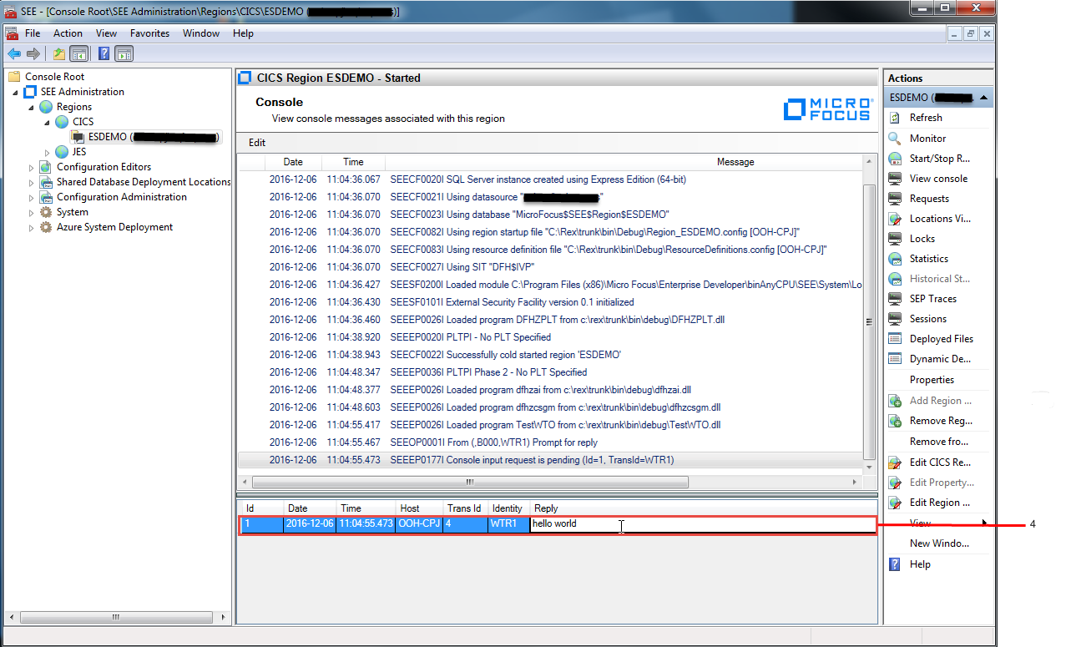This screenshot has height=647, width=1076.
Task: Expand the JES tree node
Action: [x=47, y=152]
